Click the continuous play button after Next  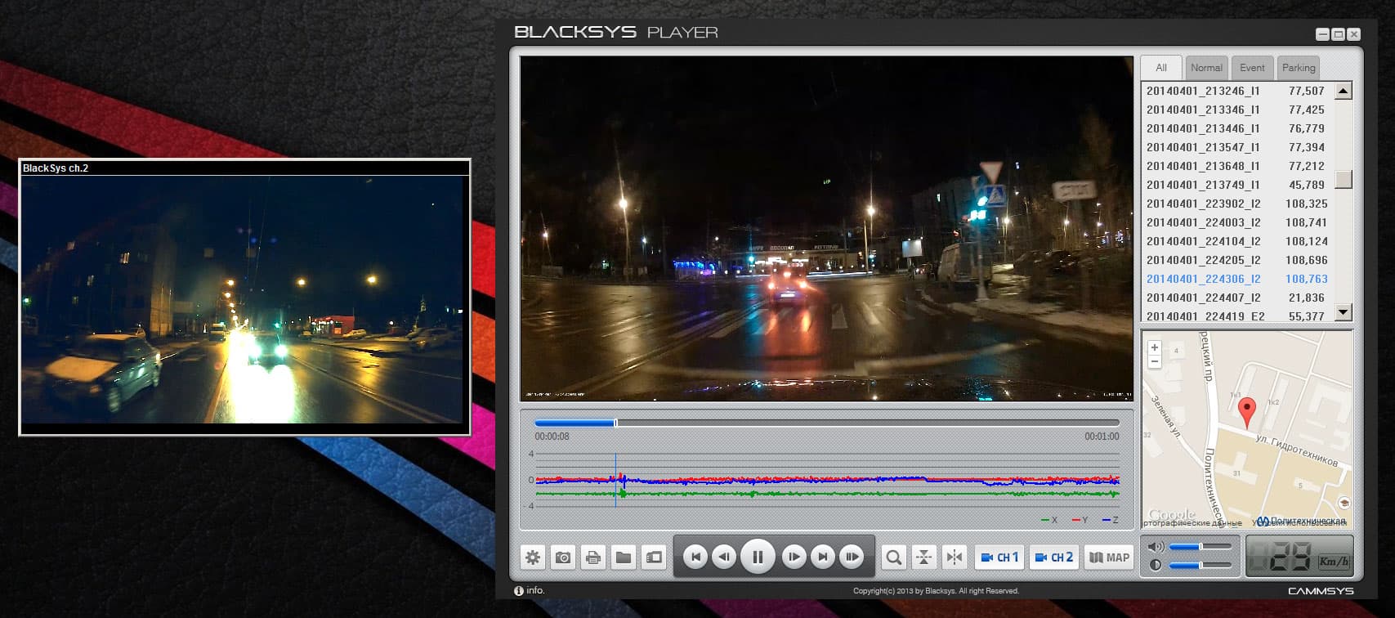(x=852, y=558)
